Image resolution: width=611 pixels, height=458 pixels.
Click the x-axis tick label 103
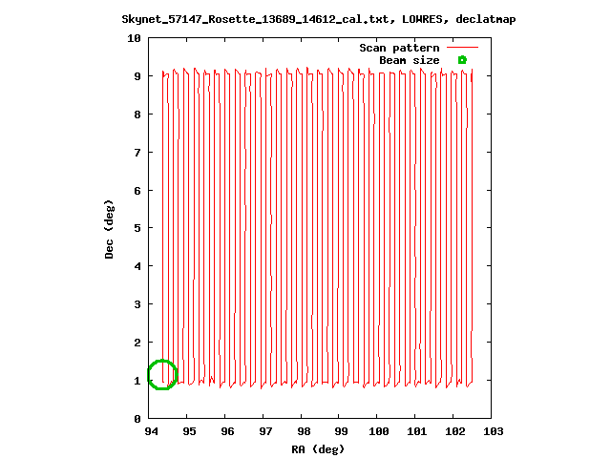[x=494, y=431]
